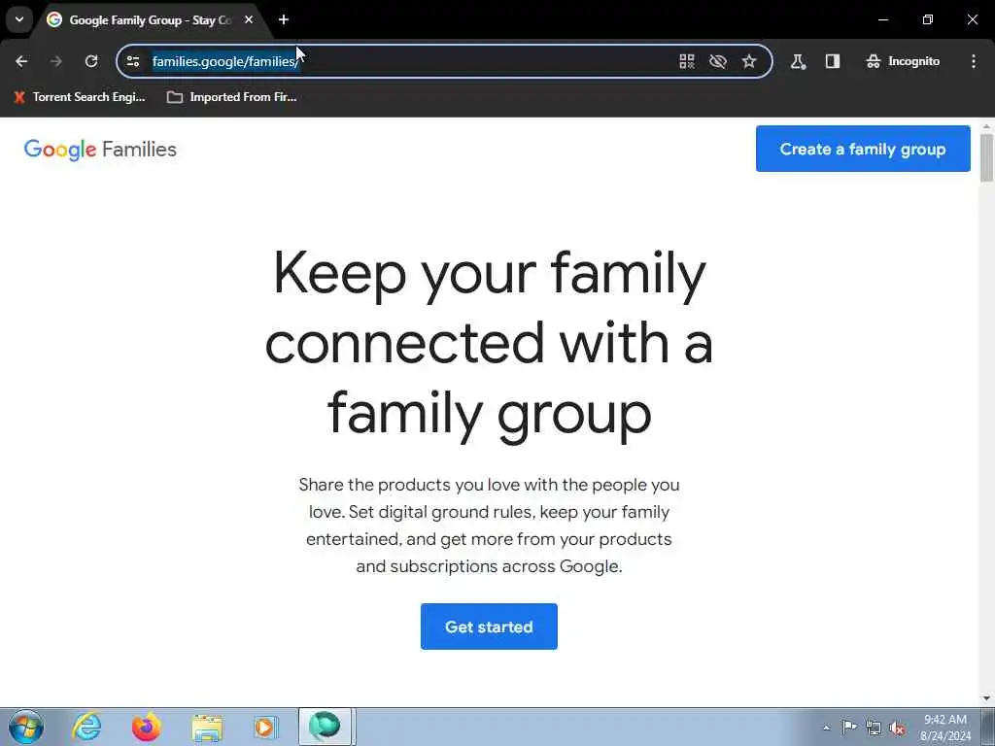Click the network tray icon

[874, 729]
